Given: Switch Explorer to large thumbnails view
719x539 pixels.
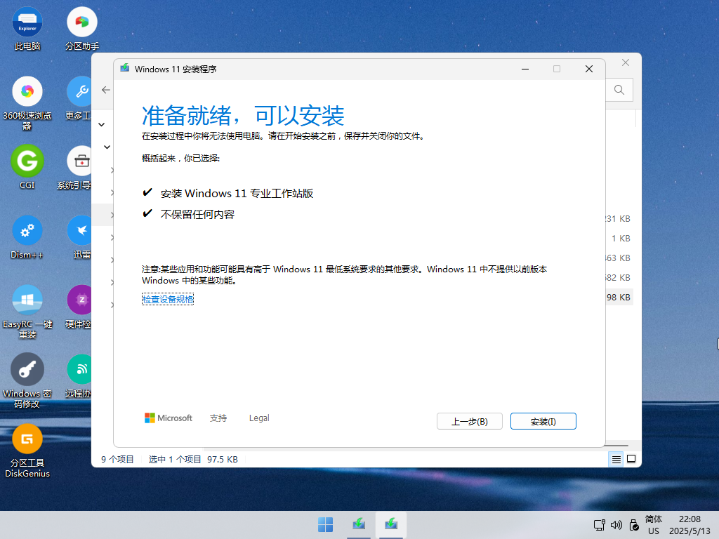Looking at the screenshot, I should click(631, 459).
